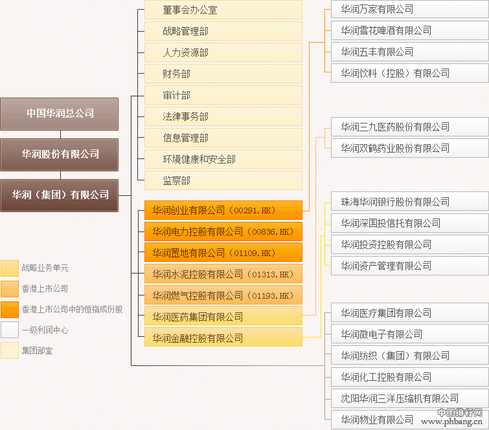Open the 华润物业有限公司 box
The height and width of the screenshot is (430, 489).
(410, 420)
